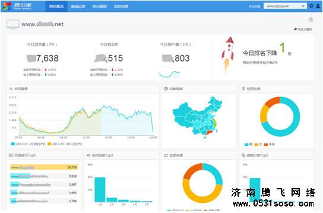This screenshot has height=213, width=323.
Task: Open the second navigation tab 基础运营
Action: click(78, 7)
